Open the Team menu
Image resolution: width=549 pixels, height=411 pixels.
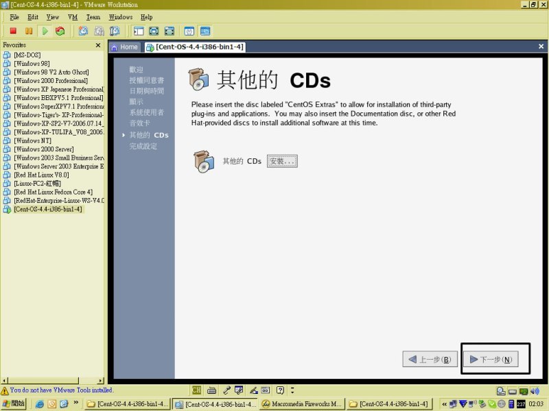point(93,17)
